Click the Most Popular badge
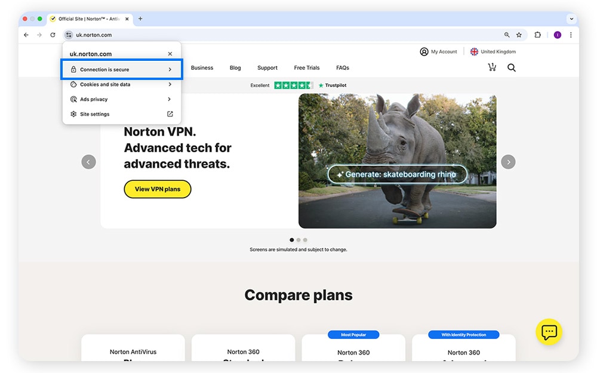The width and height of the screenshot is (597, 373). [353, 335]
